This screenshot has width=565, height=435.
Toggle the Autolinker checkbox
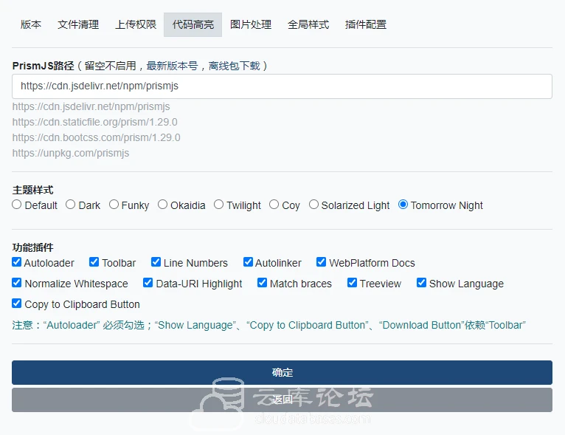pos(248,262)
